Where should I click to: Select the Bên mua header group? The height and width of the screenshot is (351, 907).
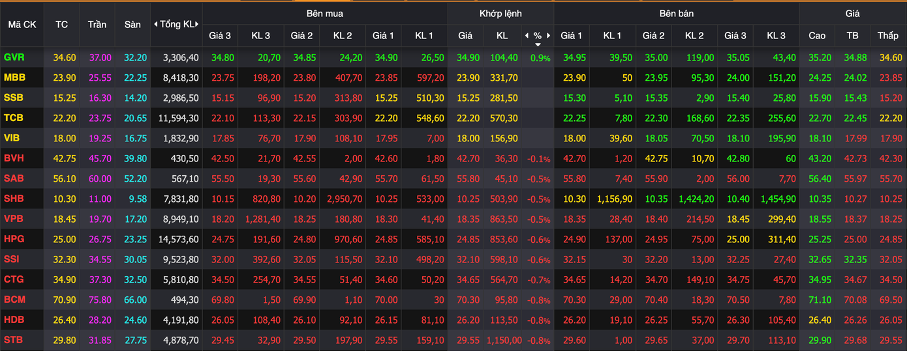[324, 13]
